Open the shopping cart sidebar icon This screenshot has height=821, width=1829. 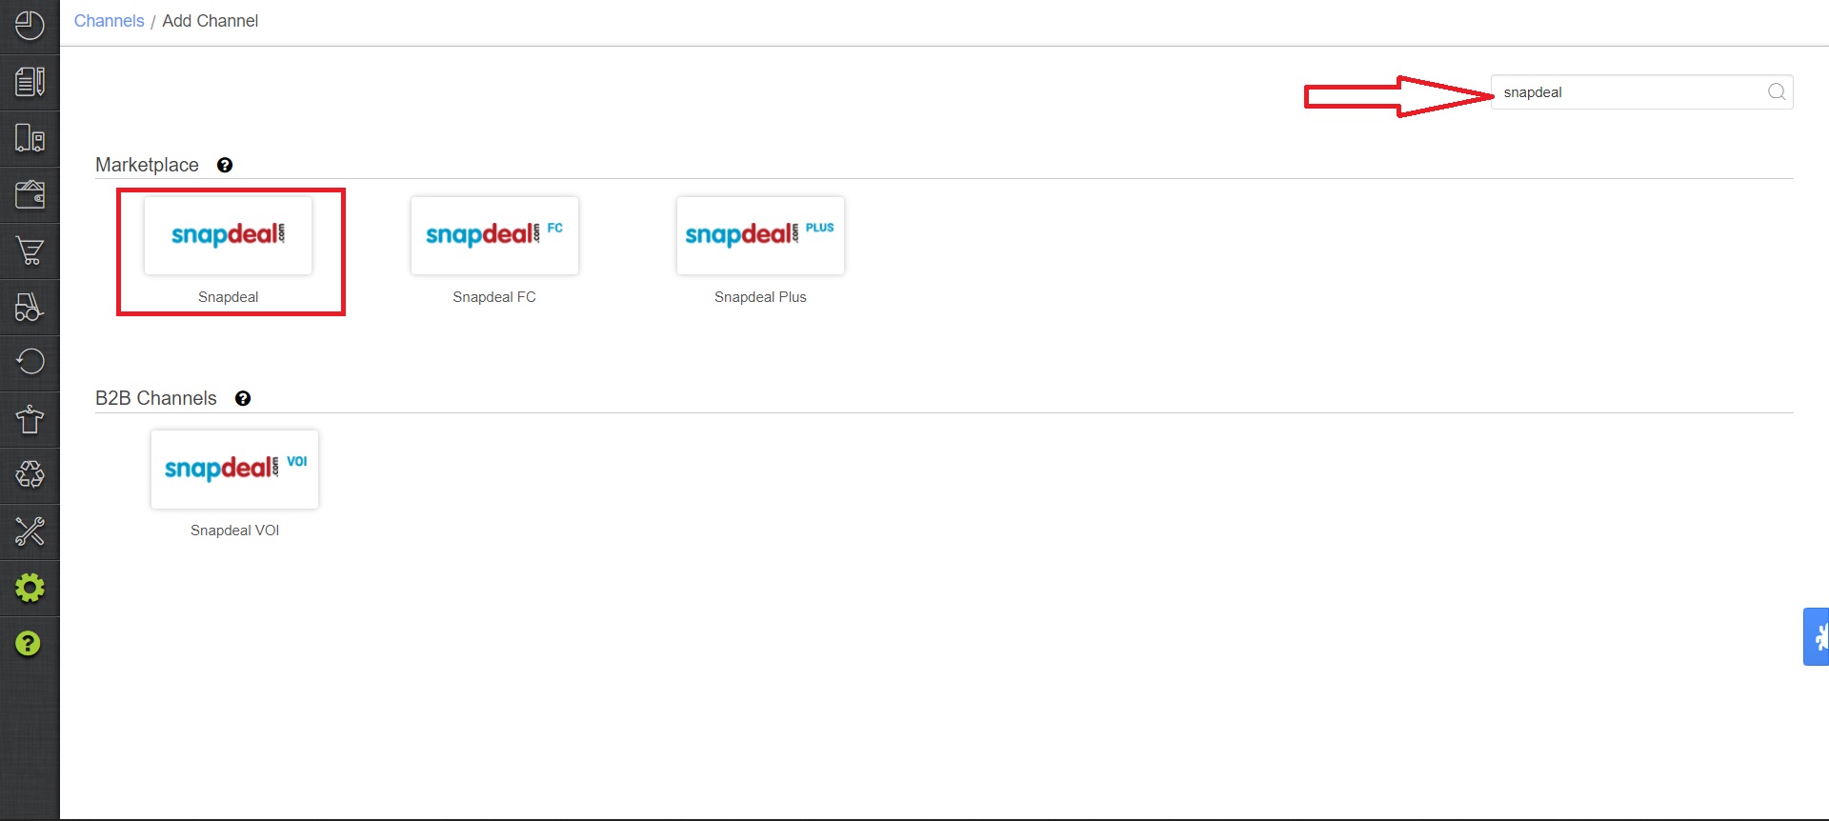(30, 250)
